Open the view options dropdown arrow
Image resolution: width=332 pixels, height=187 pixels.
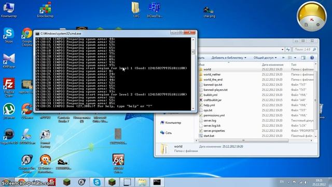click(295, 58)
